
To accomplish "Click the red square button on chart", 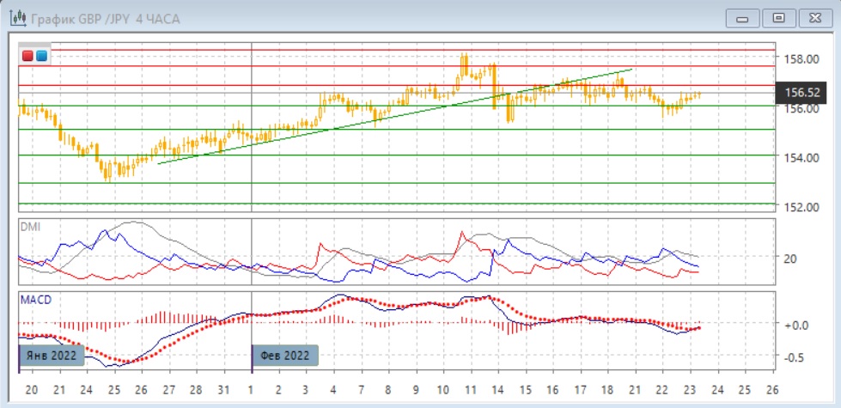I will click(27, 57).
